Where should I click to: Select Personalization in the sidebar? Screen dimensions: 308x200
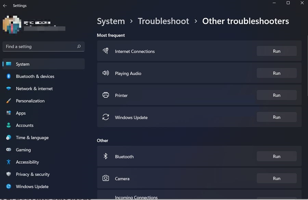click(43, 101)
